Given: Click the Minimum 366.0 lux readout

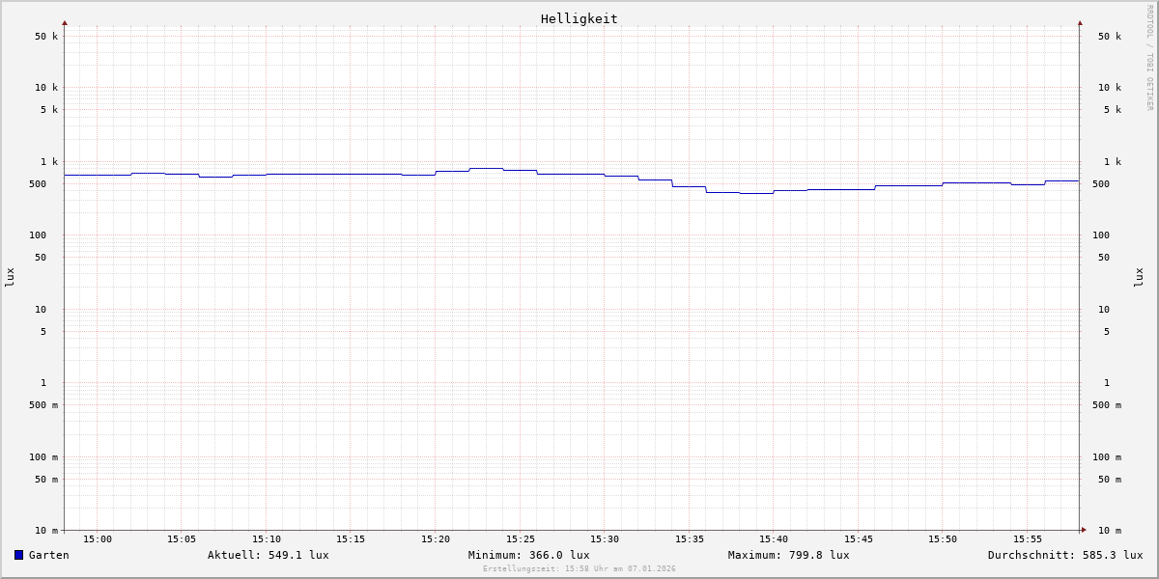Looking at the screenshot, I should (528, 555).
